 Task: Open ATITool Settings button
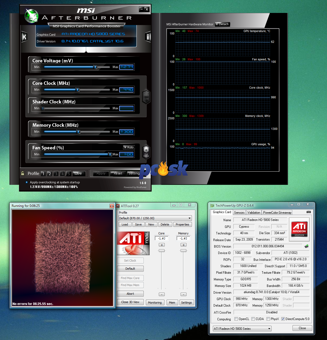(x=187, y=303)
